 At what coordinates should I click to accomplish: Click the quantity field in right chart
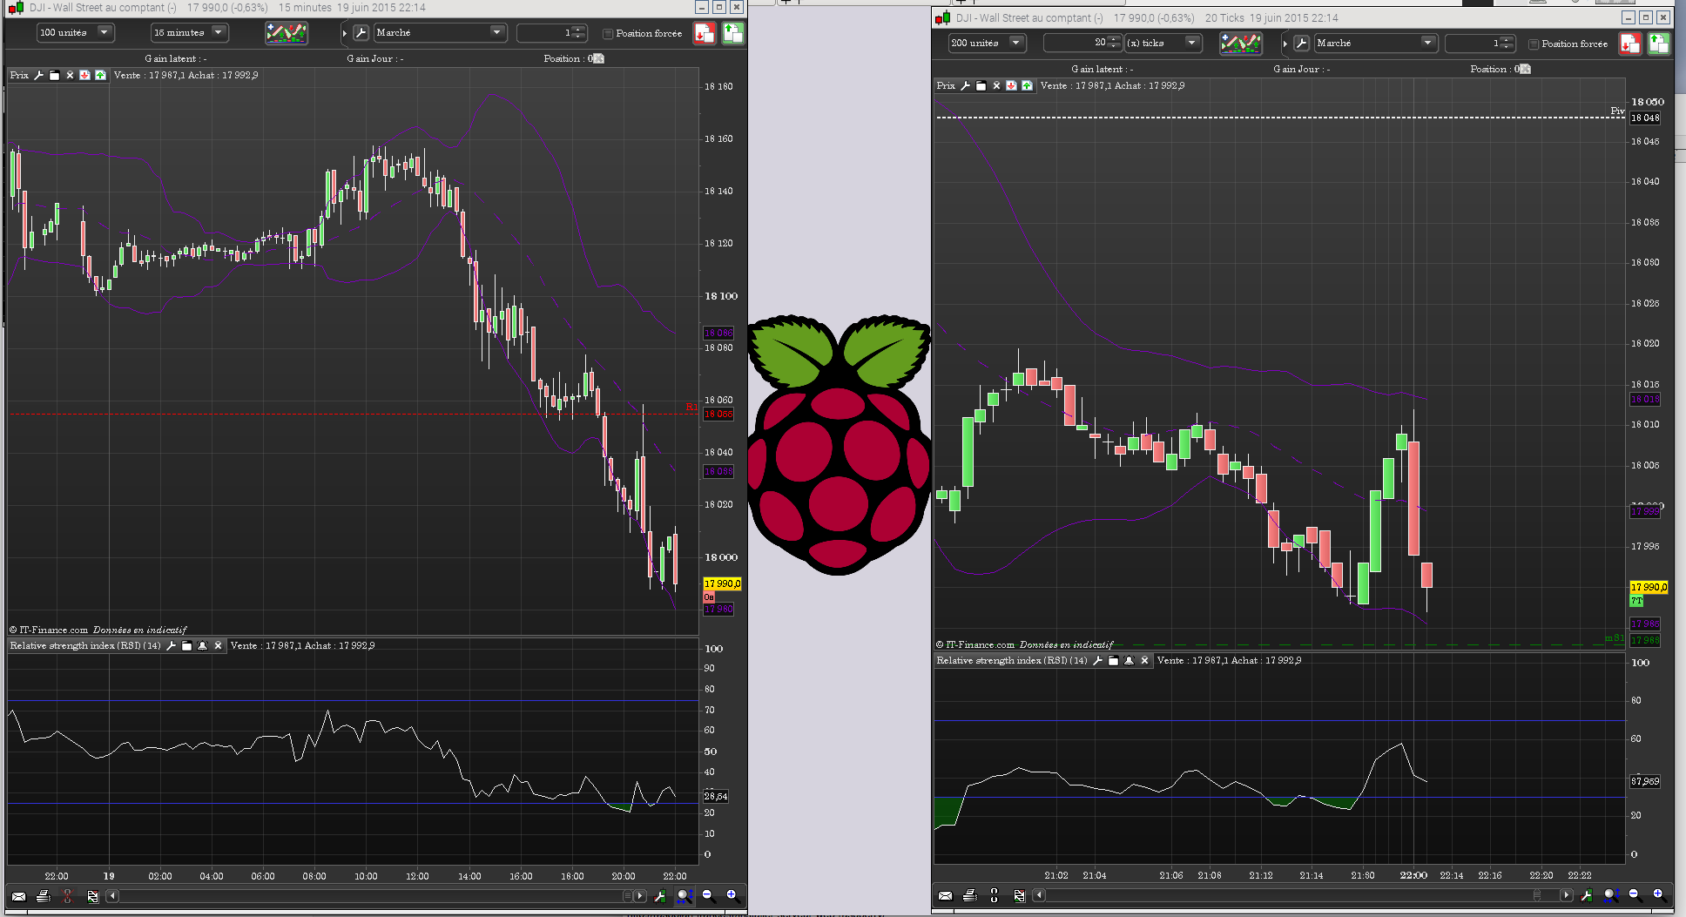(x=1479, y=44)
